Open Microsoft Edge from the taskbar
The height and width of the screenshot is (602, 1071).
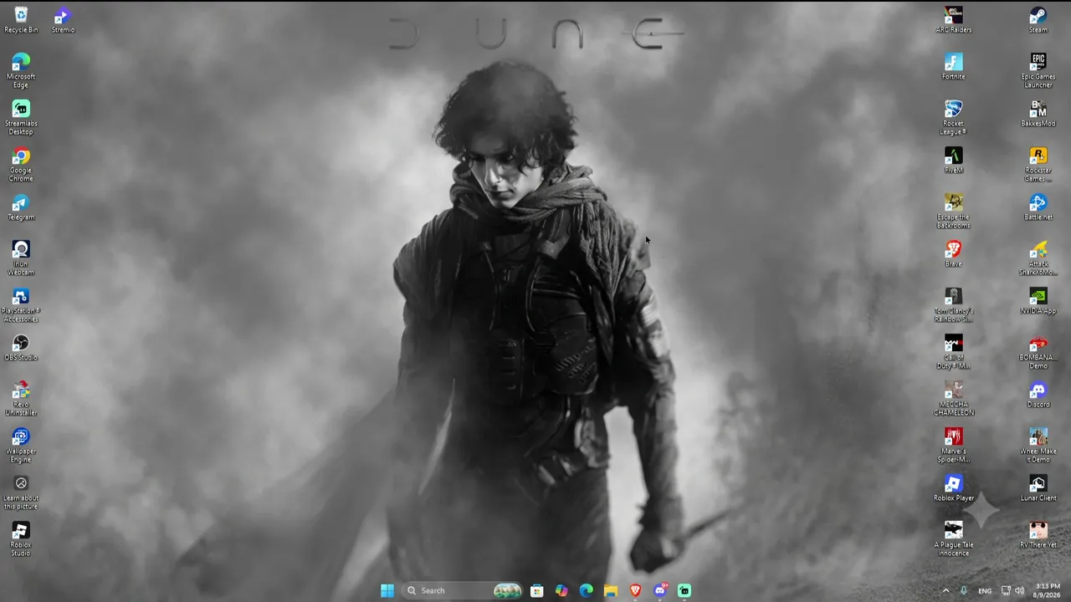[587, 591]
